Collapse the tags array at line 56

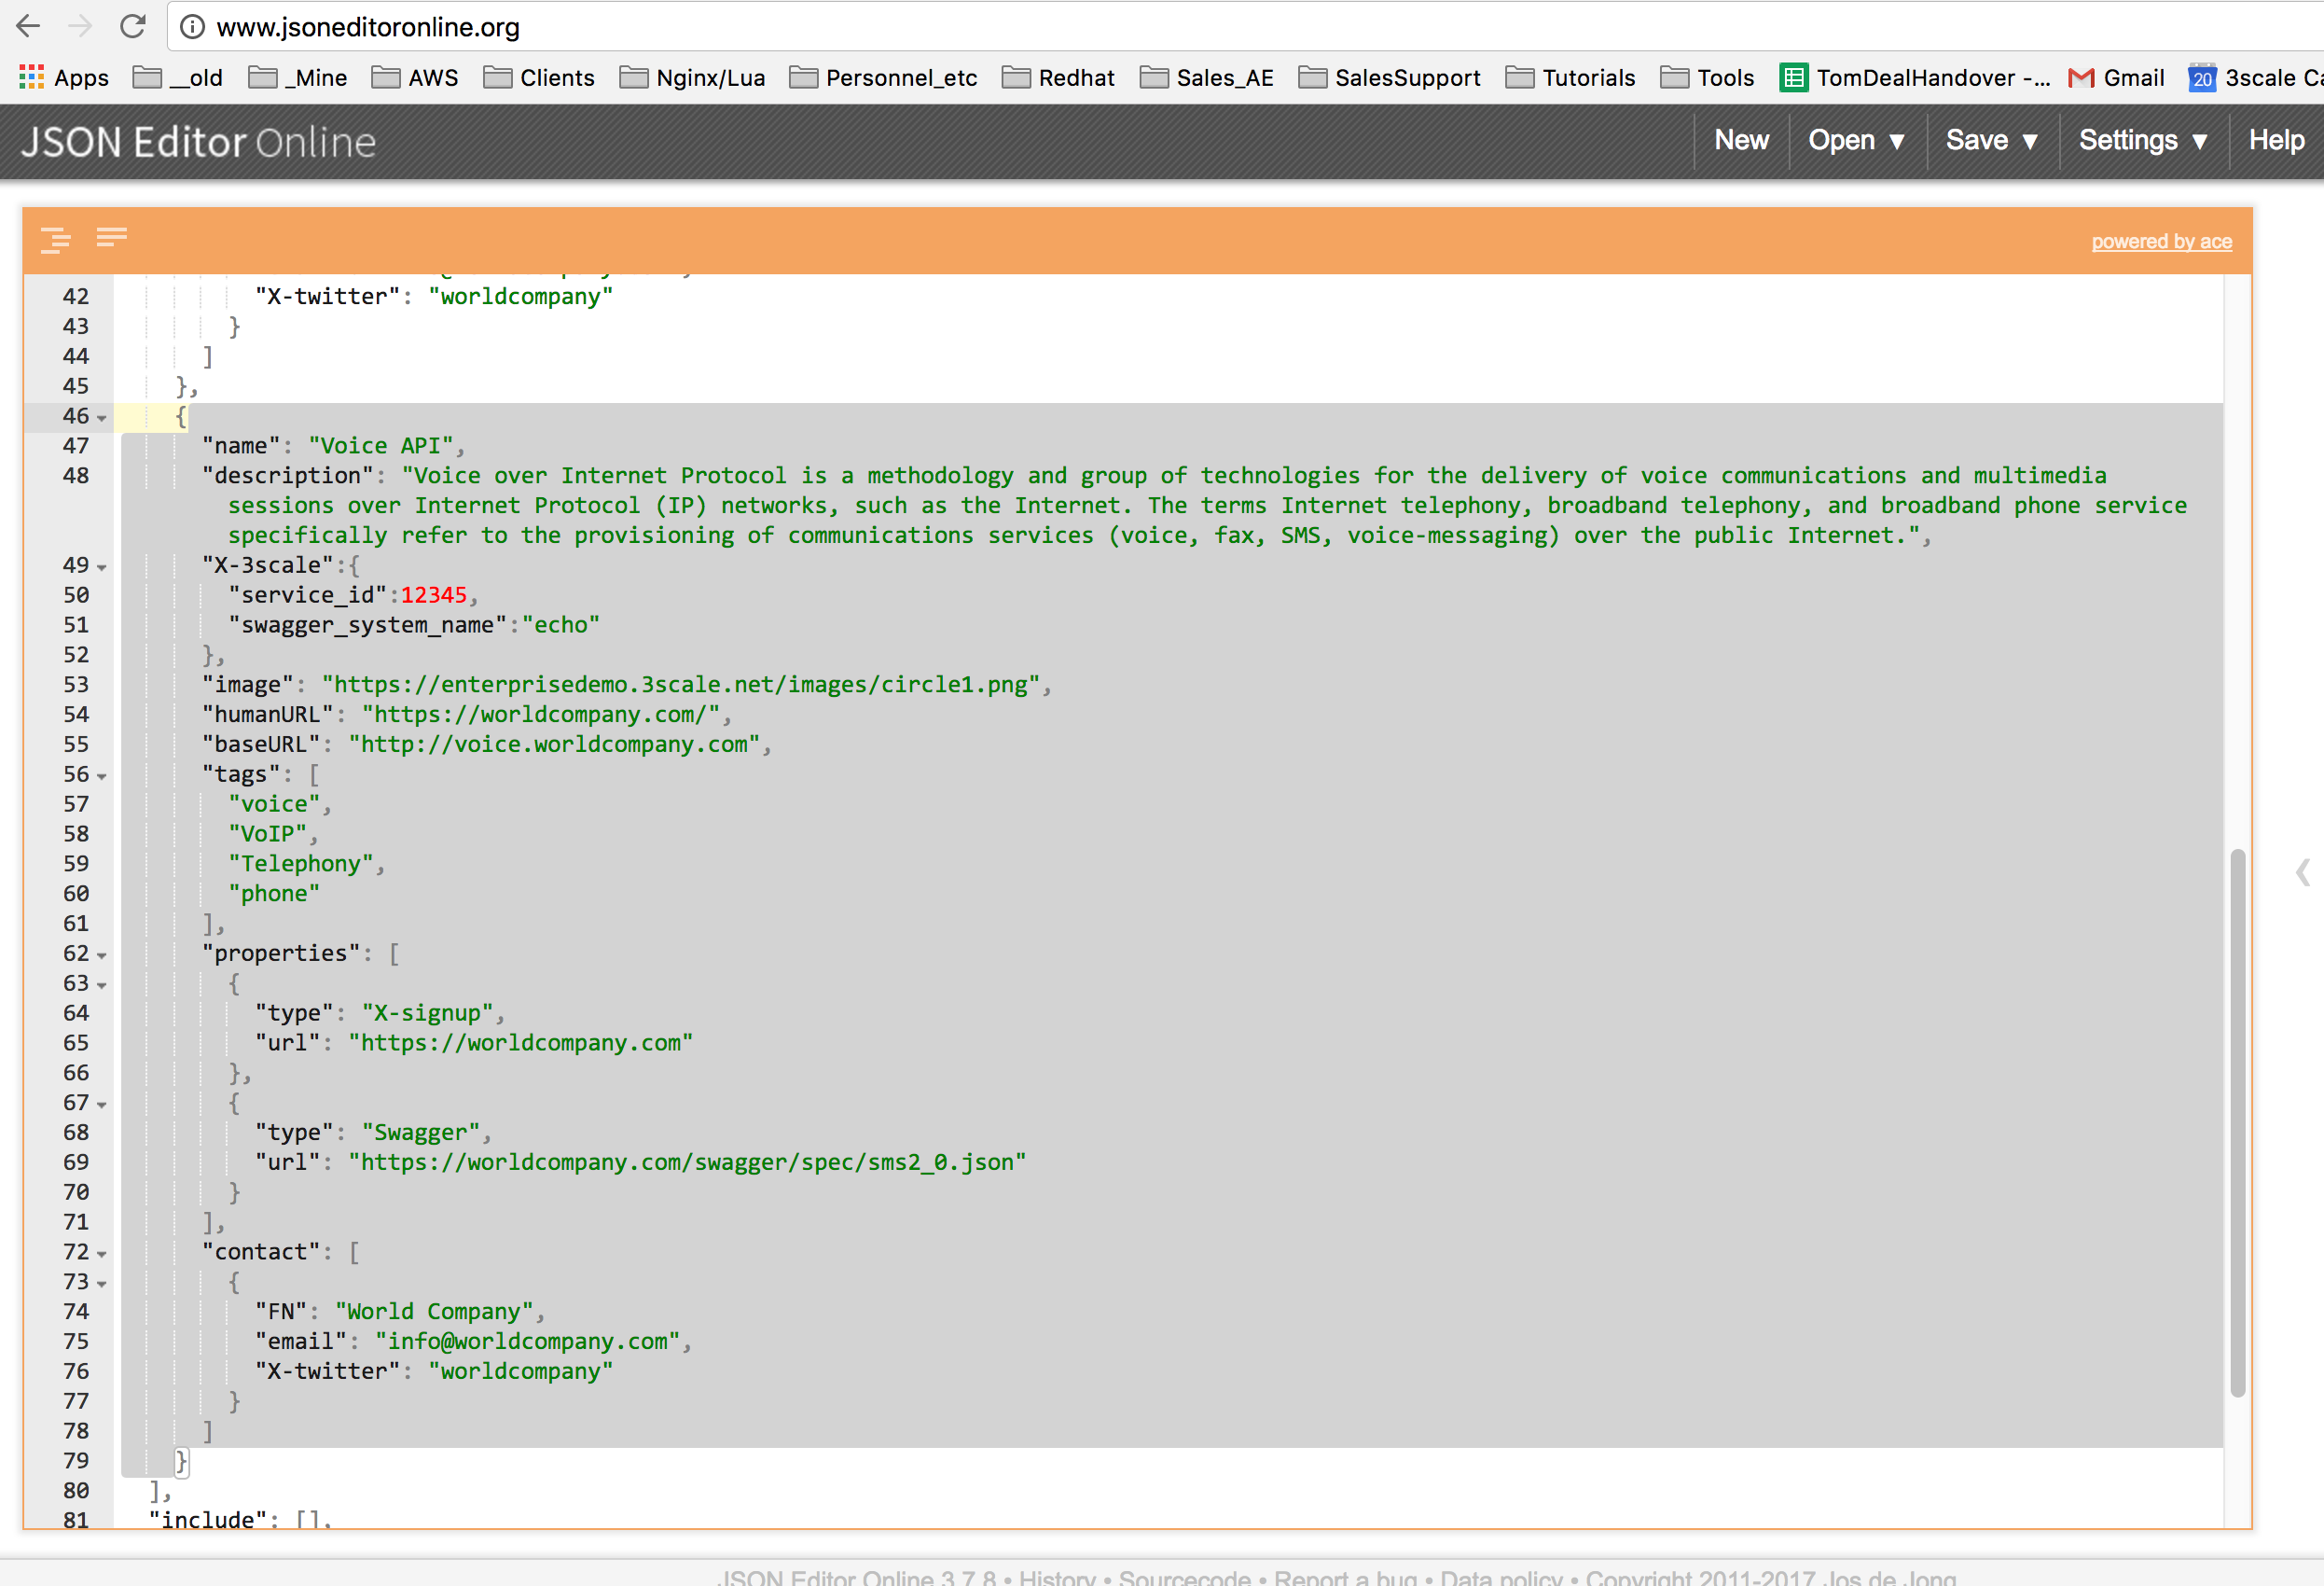pyautogui.click(x=102, y=775)
